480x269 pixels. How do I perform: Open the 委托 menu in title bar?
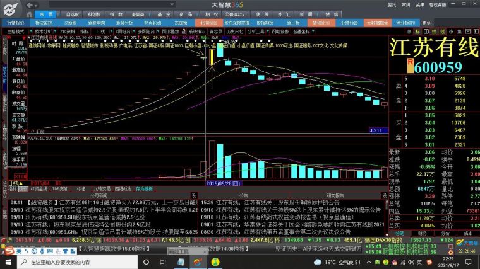[392, 4]
